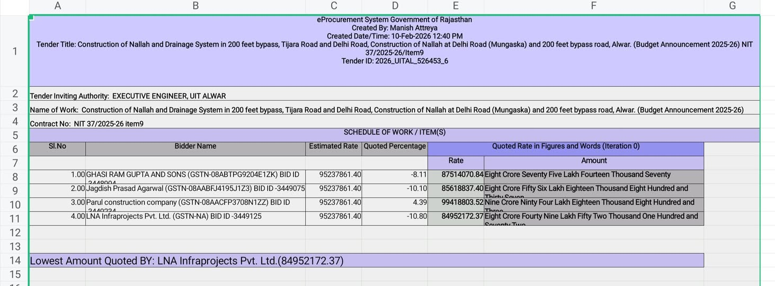Select the SCHEDULE OF WORK / ITEM(S) cell
Image resolution: width=775 pixels, height=286 pixels.
point(394,132)
